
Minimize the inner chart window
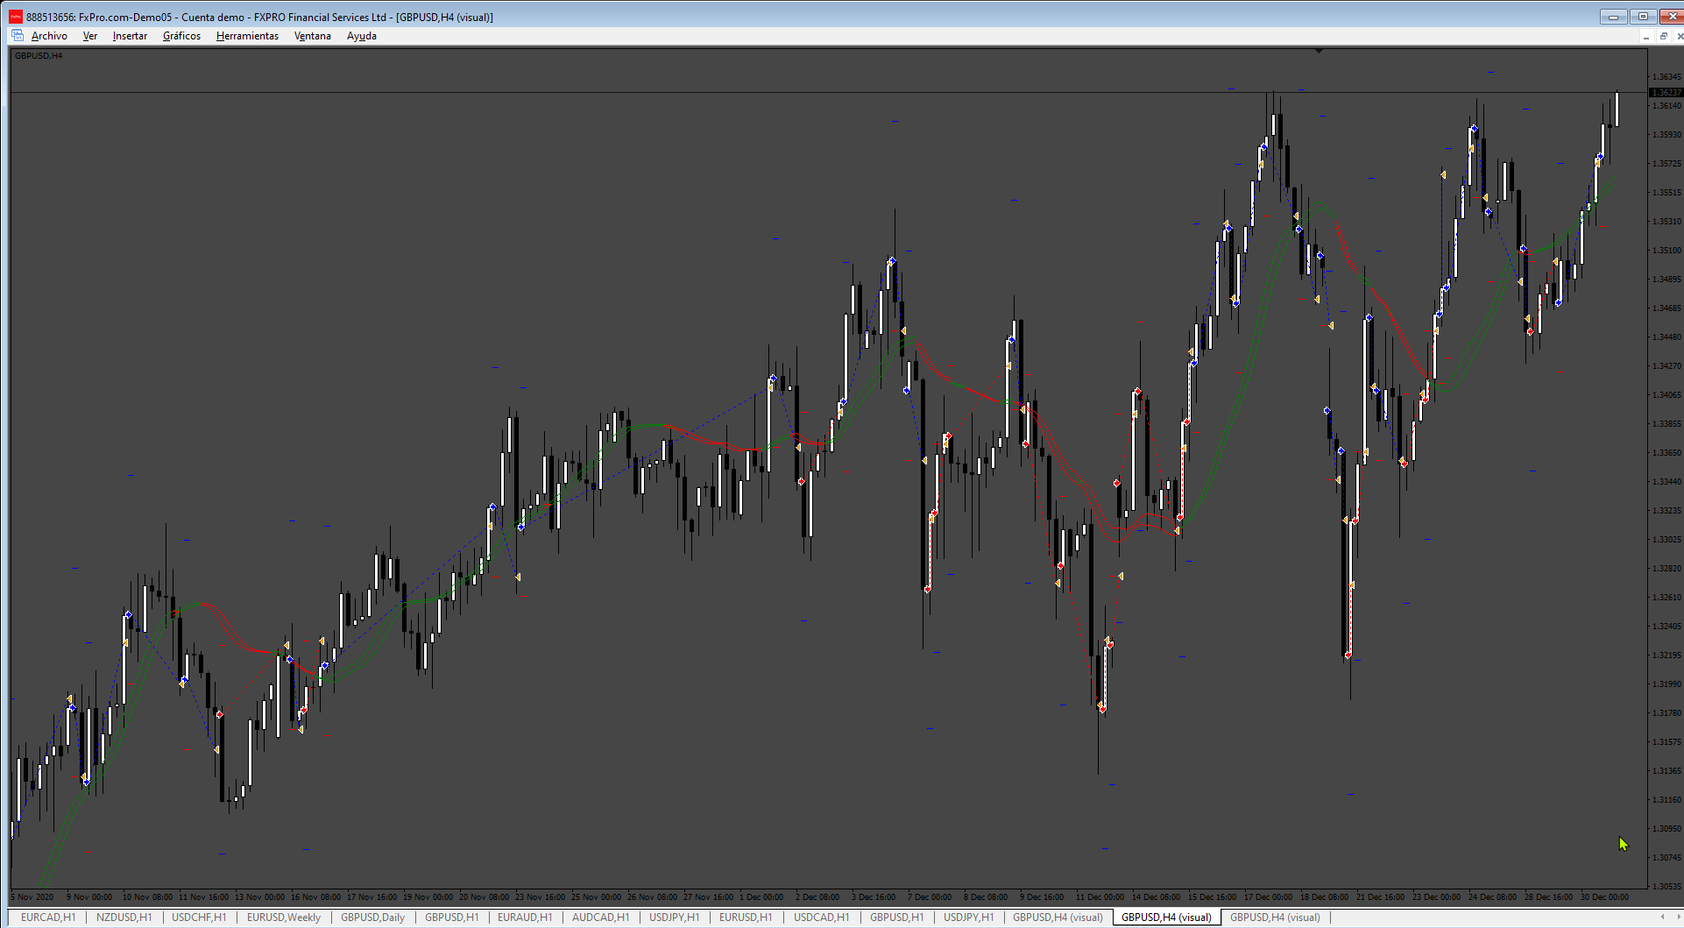[x=1646, y=36]
